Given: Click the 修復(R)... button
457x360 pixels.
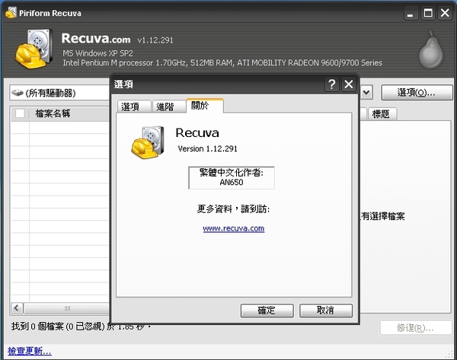Looking at the screenshot, I should (416, 328).
